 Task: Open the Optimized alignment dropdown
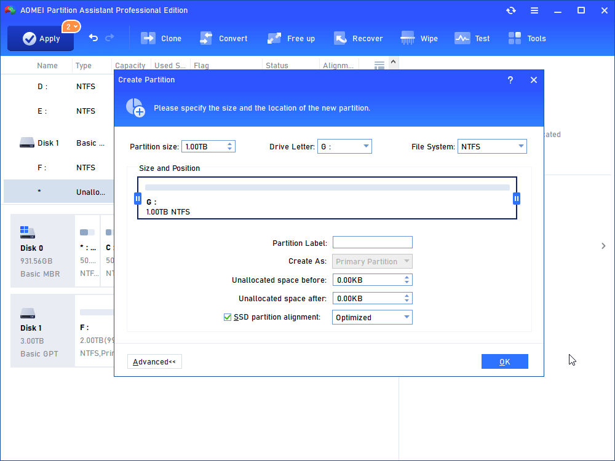click(x=372, y=317)
